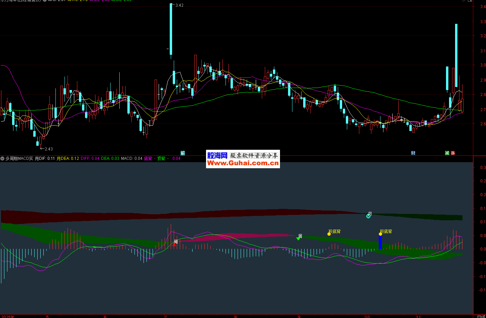Open the www.Guhai.com.cn watermark link
Viewport: 486px width, 318px height.
[x=243, y=163]
